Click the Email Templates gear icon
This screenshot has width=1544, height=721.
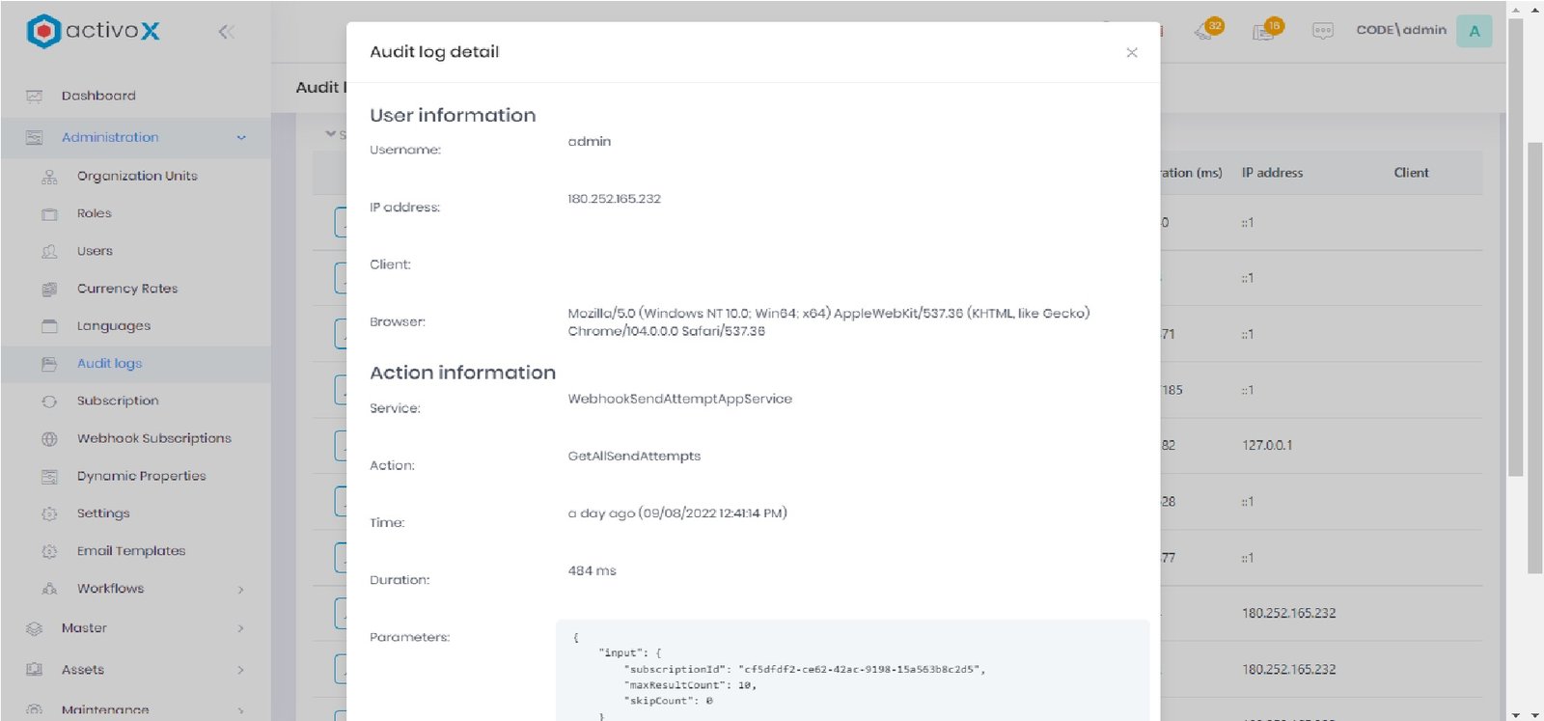coord(49,552)
